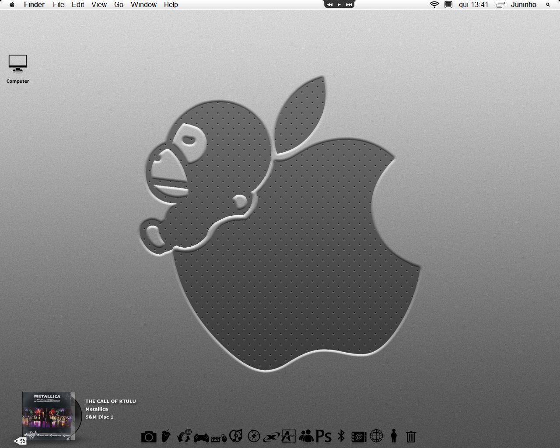Open the address book @ icon
The image size is (560, 448).
(359, 437)
